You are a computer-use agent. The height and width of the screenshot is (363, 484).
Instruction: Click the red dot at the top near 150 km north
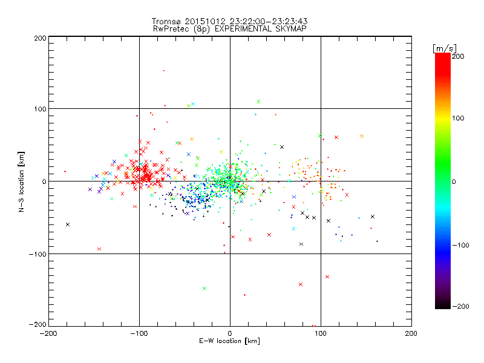pyautogui.click(x=164, y=71)
